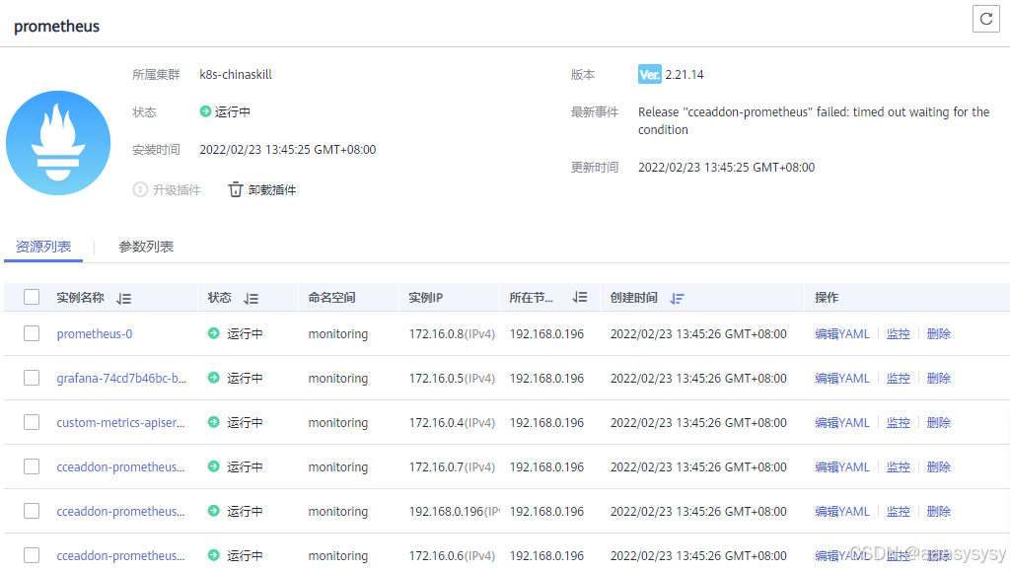The width and height of the screenshot is (1010, 571).
Task: Click 删除 for 192.168.0.196(IP row
Action: coord(939,512)
